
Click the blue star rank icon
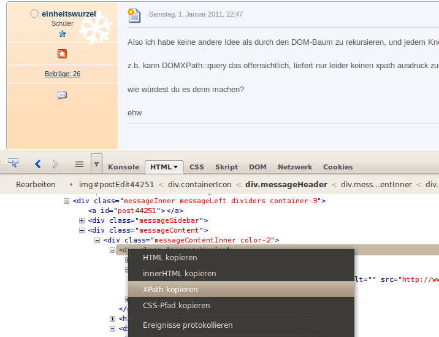(62, 34)
